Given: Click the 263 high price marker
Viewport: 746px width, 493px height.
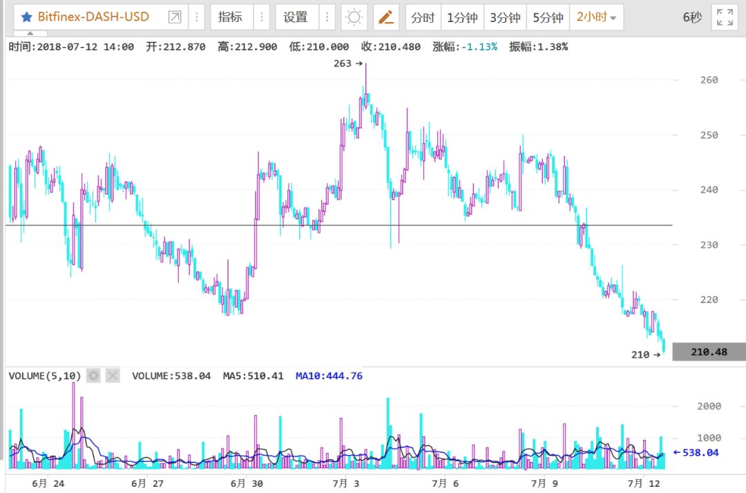Looking at the screenshot, I should [x=347, y=64].
